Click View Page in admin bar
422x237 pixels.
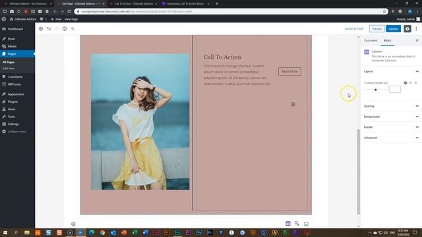pos(71,19)
